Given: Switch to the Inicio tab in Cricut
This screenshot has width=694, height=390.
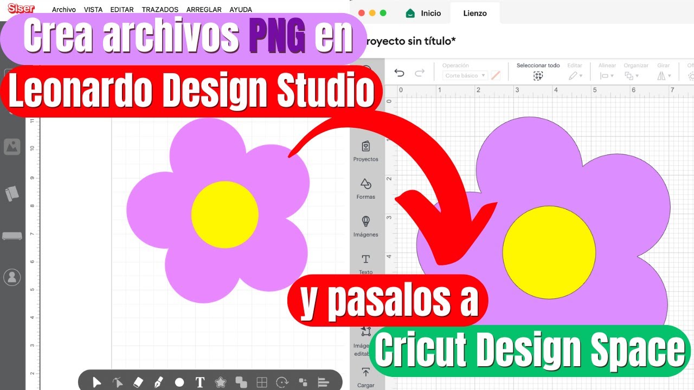Looking at the screenshot, I should (424, 13).
